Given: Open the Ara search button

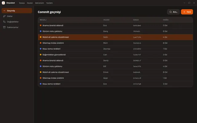Looking at the screenshot, I should (x=173, y=12).
